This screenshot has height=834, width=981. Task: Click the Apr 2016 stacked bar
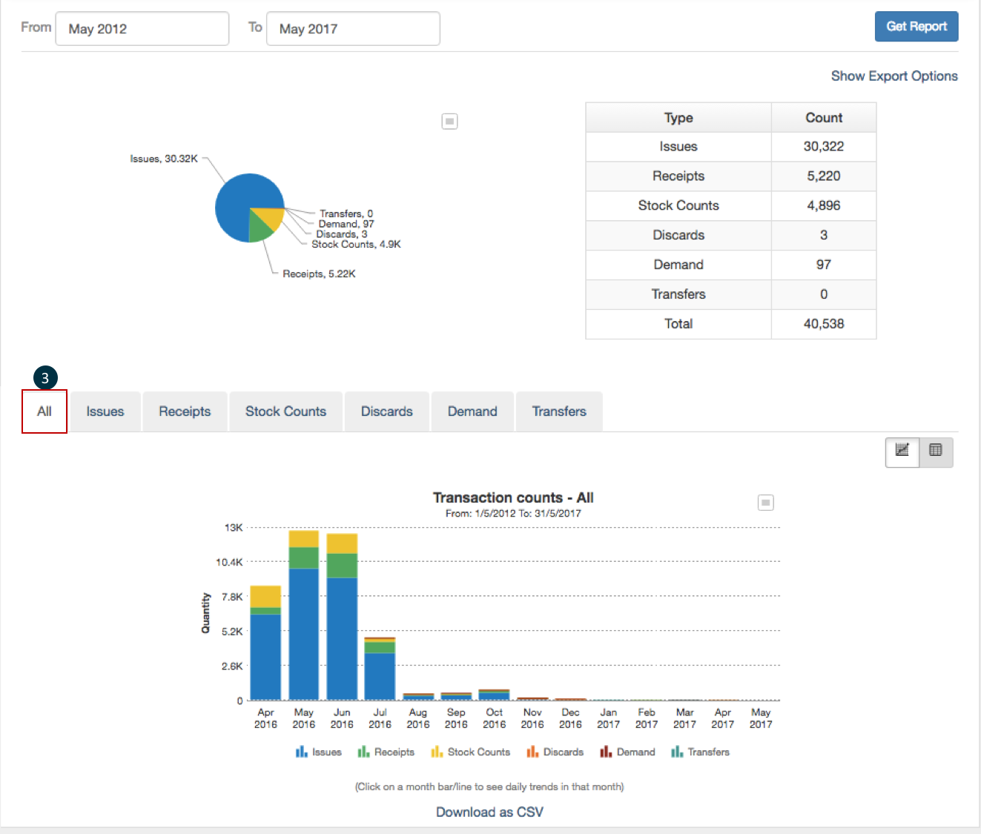(265, 643)
